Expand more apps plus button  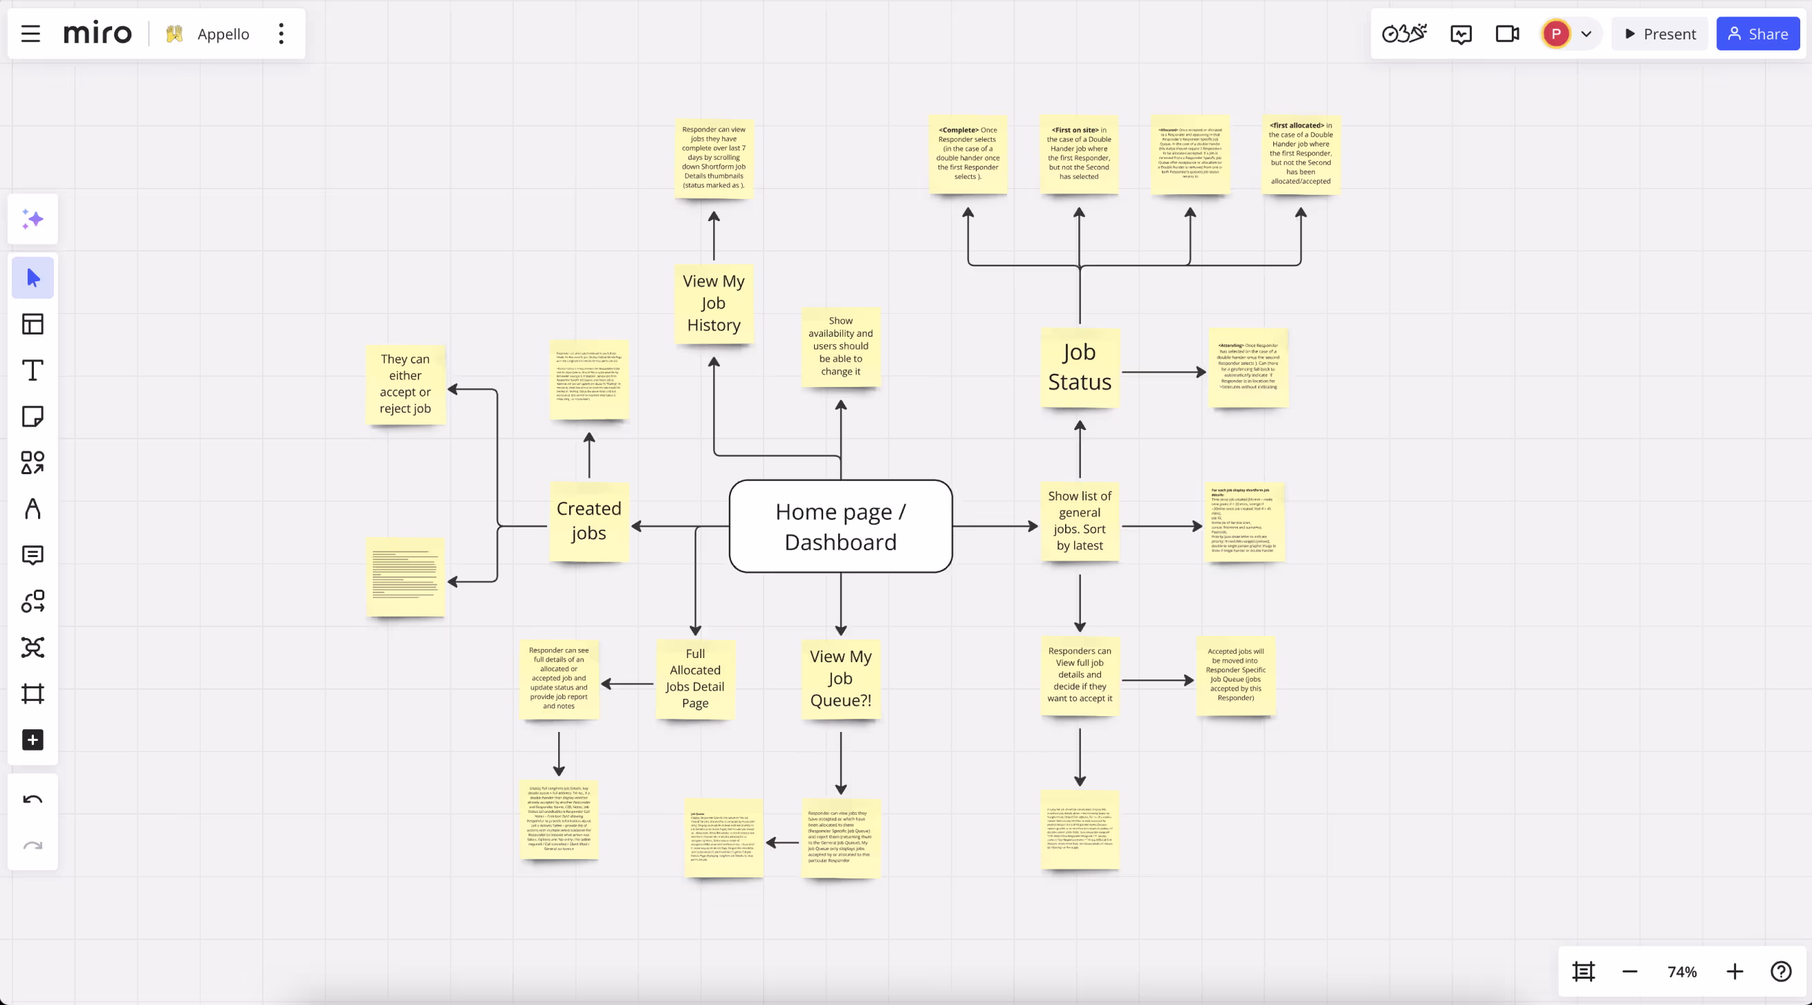tap(33, 740)
